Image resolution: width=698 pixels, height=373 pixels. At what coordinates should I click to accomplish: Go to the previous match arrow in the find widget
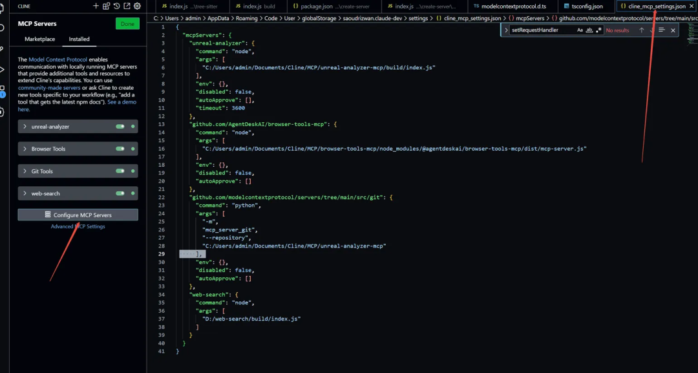642,30
